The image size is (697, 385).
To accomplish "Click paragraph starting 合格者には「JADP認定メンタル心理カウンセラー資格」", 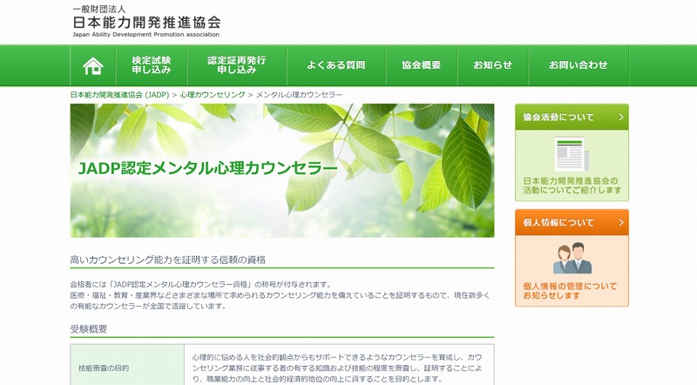I will [x=280, y=295].
